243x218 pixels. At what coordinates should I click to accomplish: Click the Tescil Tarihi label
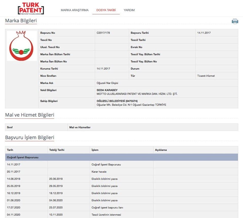(138, 40)
